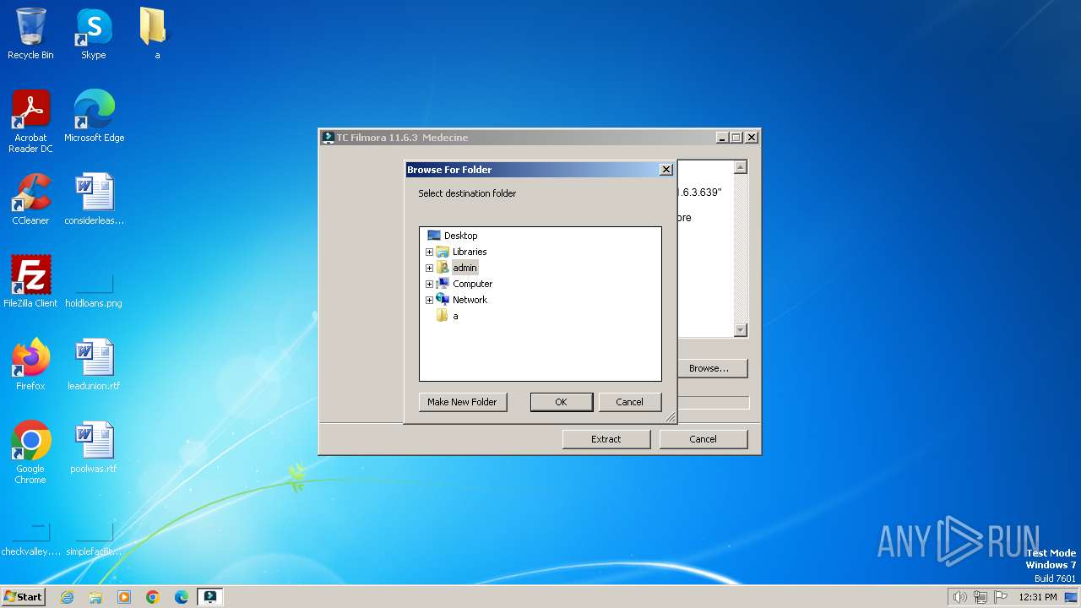Viewport: 1081px width, 608px height.
Task: Click the Browse... button
Action: pyautogui.click(x=713, y=368)
